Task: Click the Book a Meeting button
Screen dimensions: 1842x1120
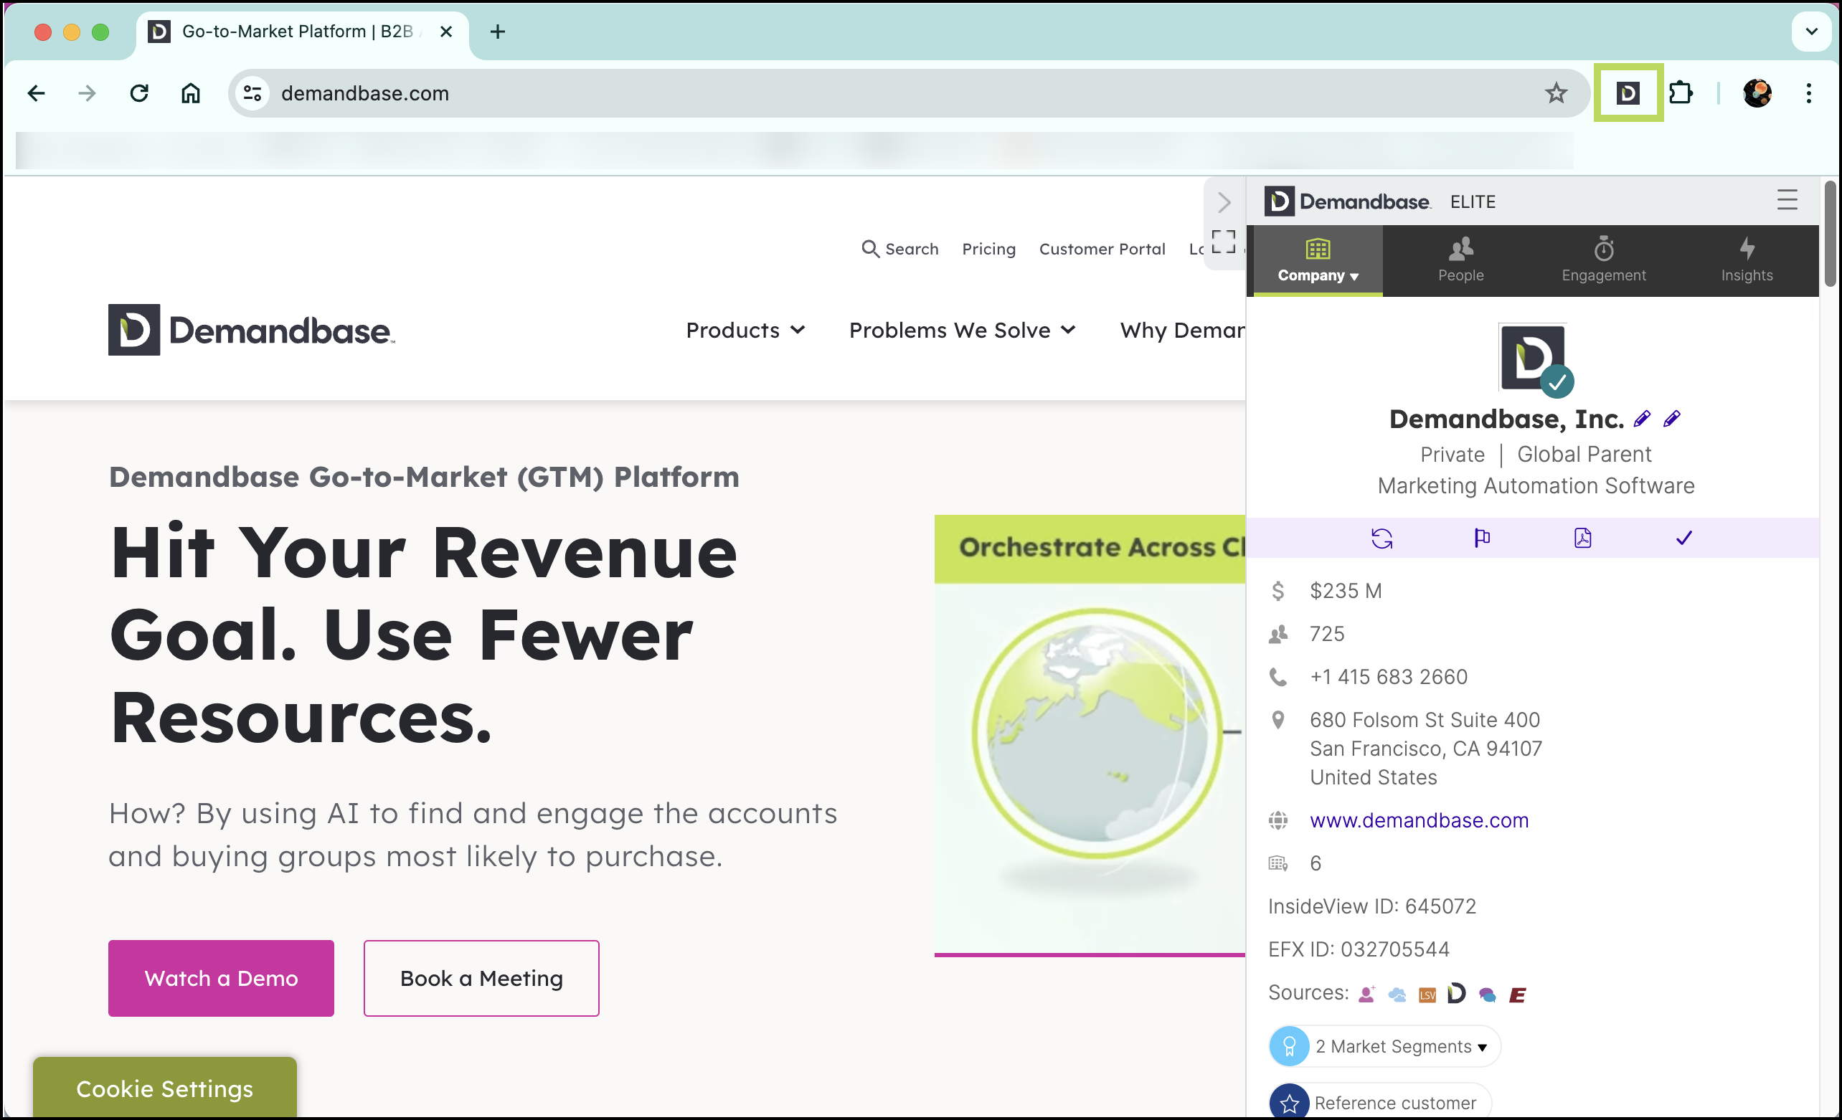Action: [x=481, y=978]
